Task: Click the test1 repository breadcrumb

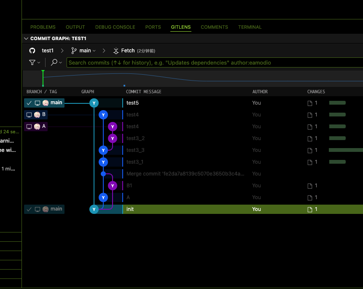Action: [48, 51]
